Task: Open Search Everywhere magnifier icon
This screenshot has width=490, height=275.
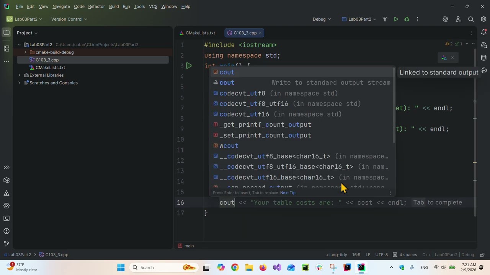Action: (471, 19)
